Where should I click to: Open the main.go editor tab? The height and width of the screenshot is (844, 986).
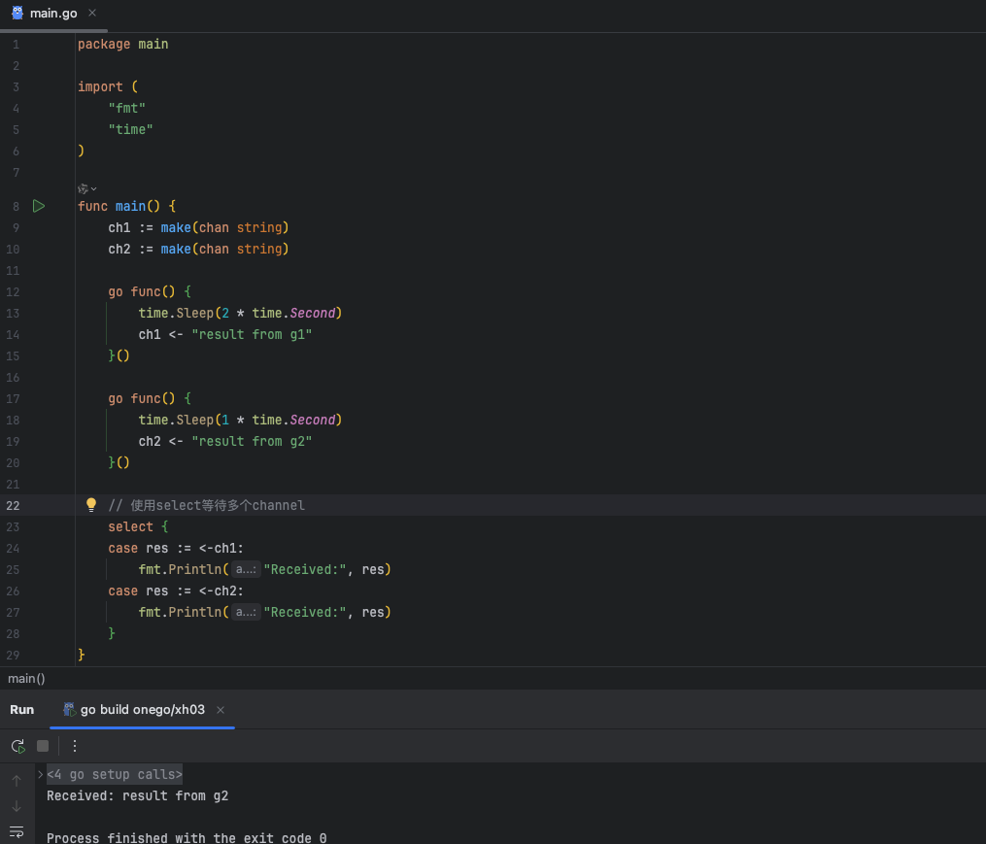[53, 14]
